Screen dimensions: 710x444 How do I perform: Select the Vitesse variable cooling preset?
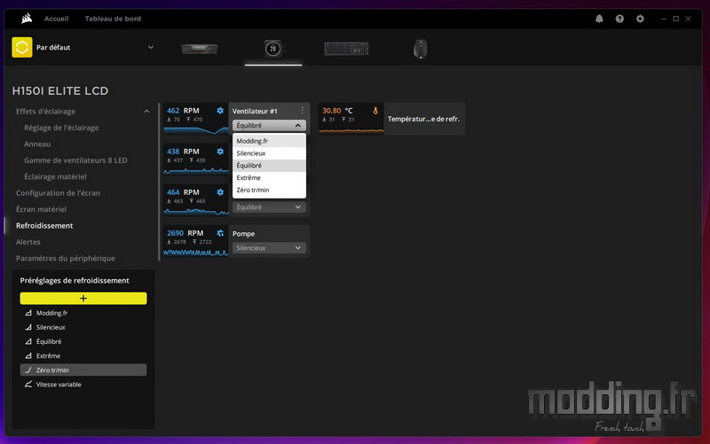[x=83, y=385]
